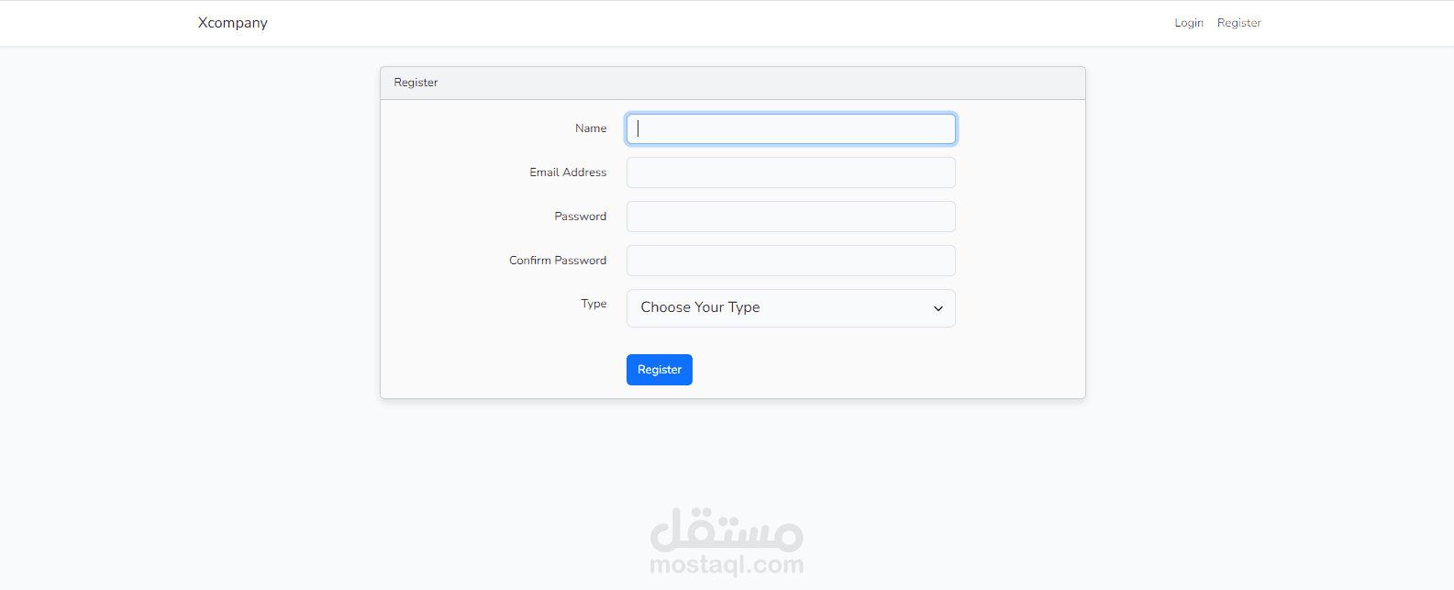
Task: Click the Email Address input field
Action: (x=791, y=173)
